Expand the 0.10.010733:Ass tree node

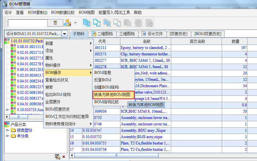pyautogui.click(x=7, y=110)
